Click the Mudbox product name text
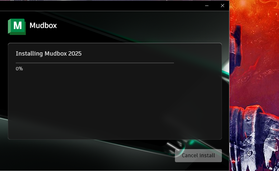The image size is (279, 171). [43, 26]
